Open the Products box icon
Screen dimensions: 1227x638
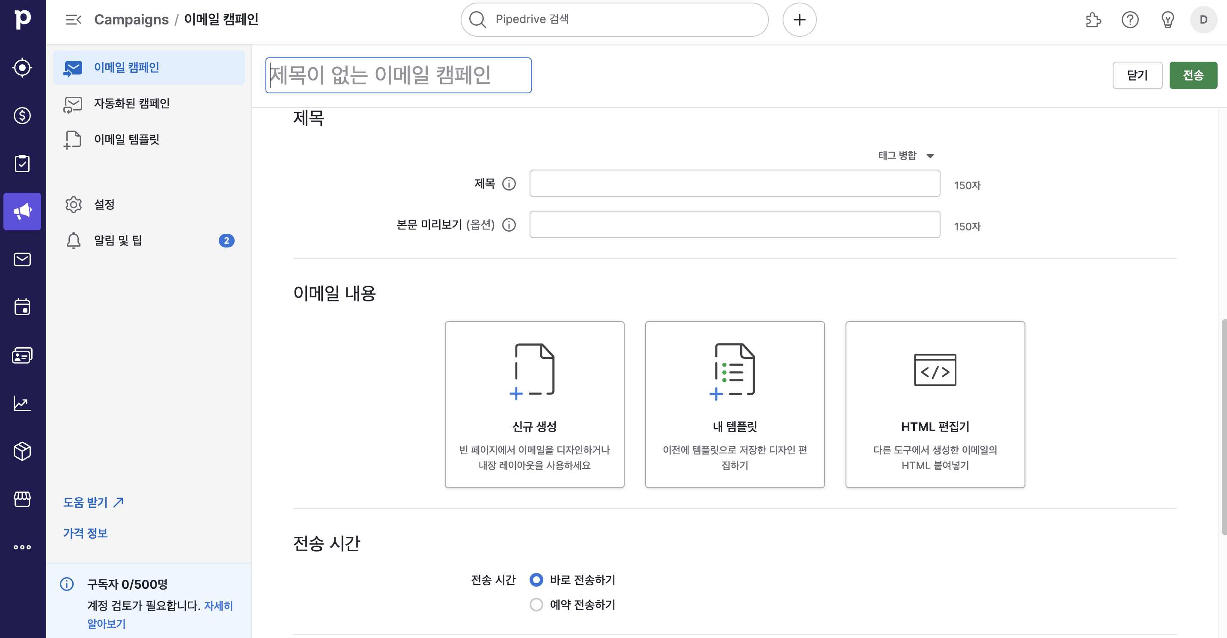[x=22, y=451]
